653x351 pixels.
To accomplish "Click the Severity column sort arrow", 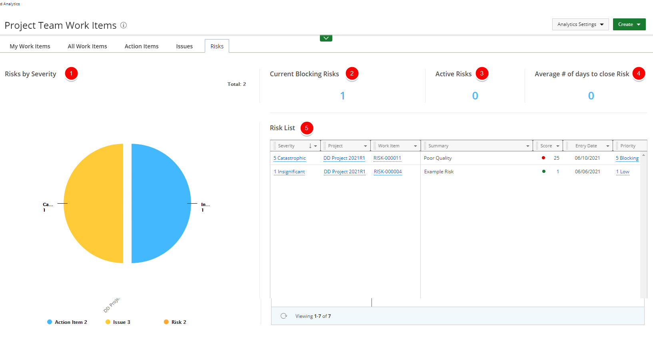I will coord(310,146).
